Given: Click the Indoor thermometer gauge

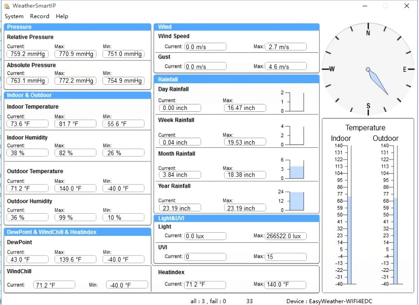Looking at the screenshot, I should (349, 215).
